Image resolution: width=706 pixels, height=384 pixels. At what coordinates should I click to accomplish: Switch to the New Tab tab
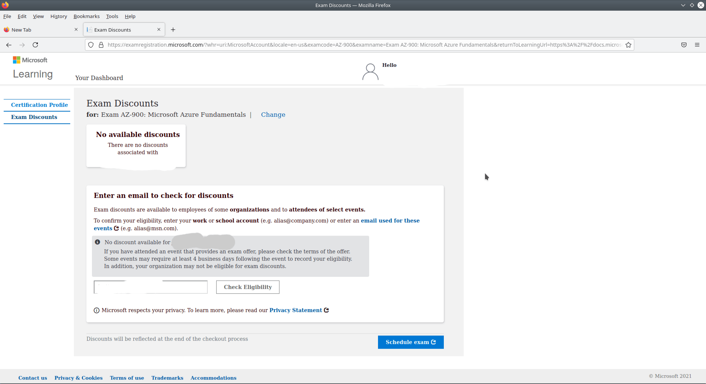coord(40,30)
